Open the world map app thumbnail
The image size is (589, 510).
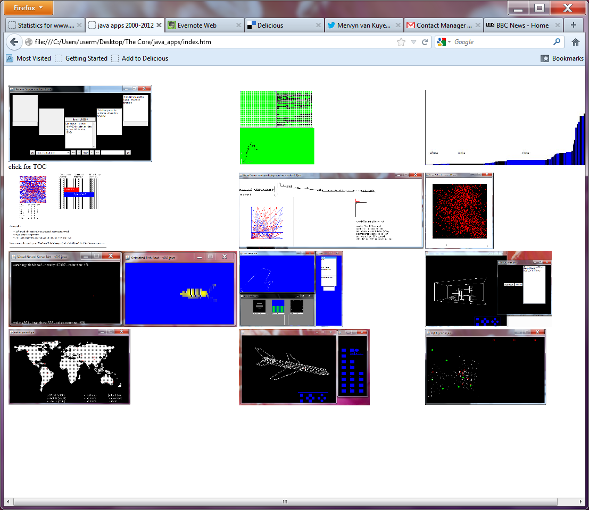coord(69,367)
